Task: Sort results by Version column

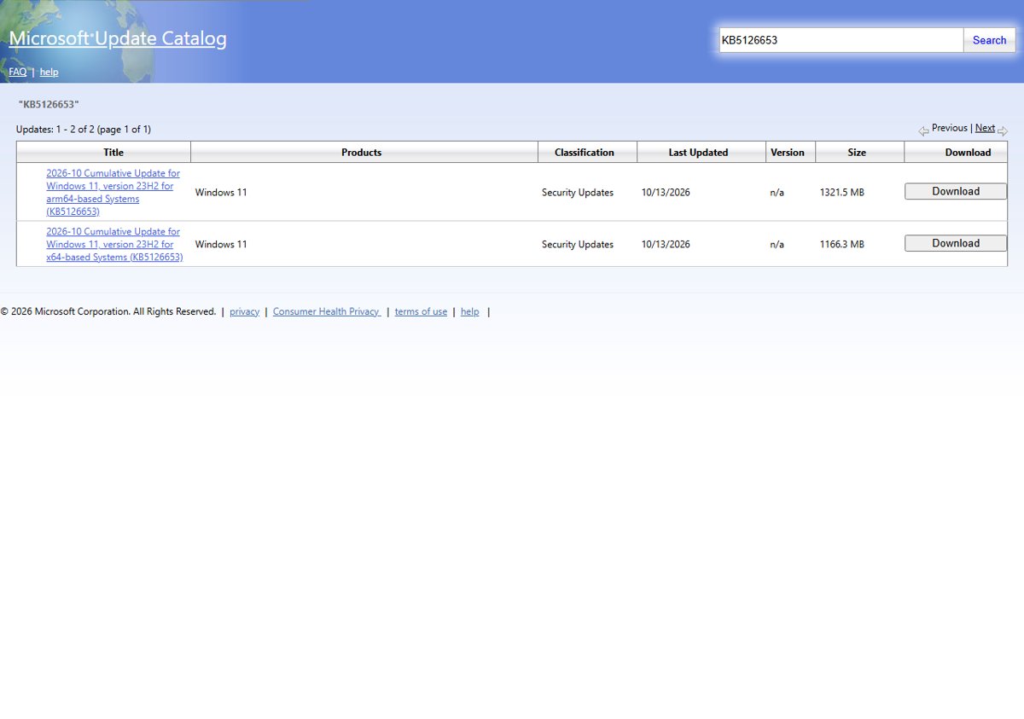Action: 787,153
